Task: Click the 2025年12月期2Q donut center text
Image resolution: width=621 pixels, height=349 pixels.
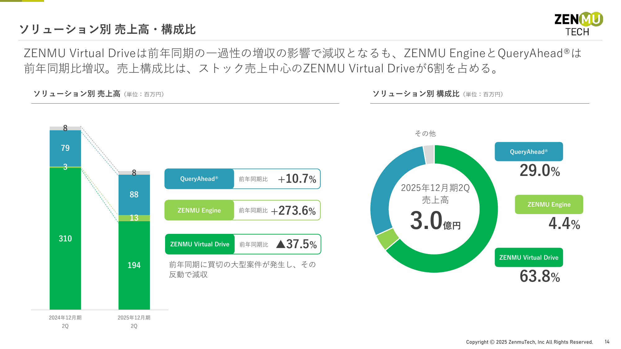Action: pos(435,188)
